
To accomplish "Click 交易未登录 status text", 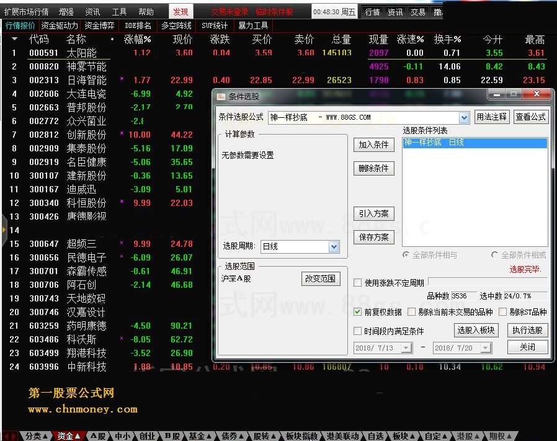I will (x=229, y=12).
